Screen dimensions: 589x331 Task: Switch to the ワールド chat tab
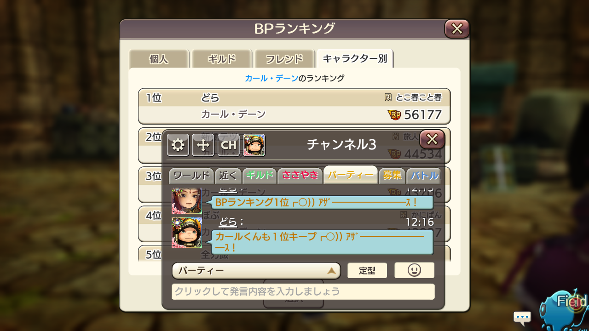pos(191,175)
